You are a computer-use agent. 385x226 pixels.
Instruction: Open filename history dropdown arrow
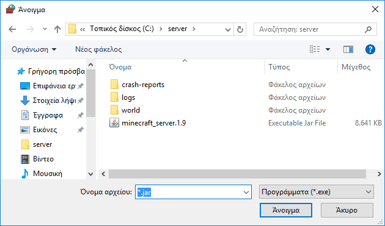[x=246, y=192]
